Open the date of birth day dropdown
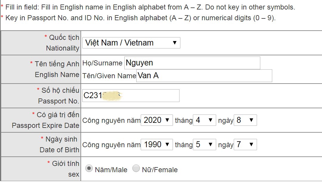The width and height of the screenshot is (322, 182). coord(245,145)
